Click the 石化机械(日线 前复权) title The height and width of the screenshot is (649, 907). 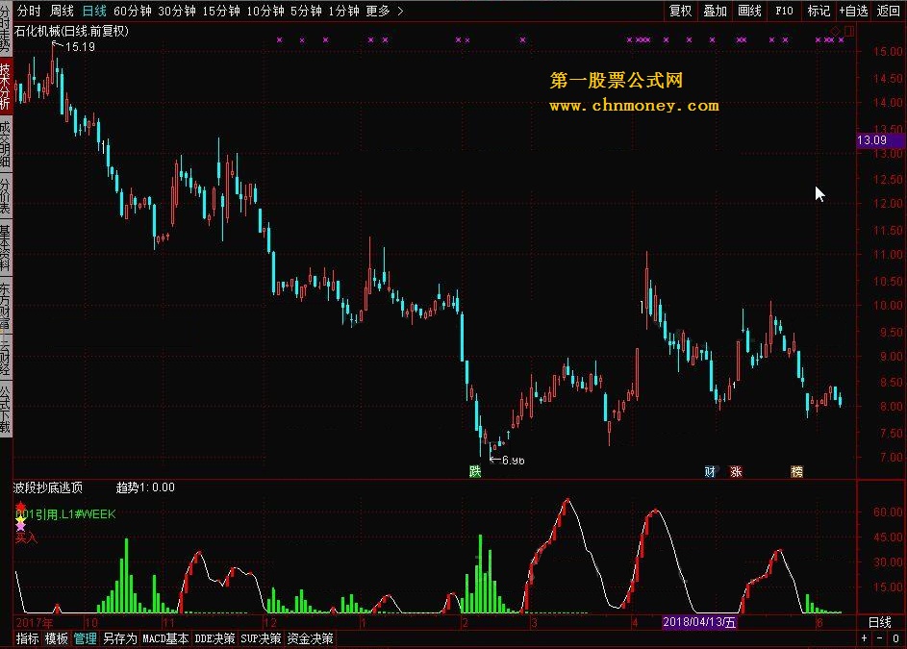tap(71, 31)
